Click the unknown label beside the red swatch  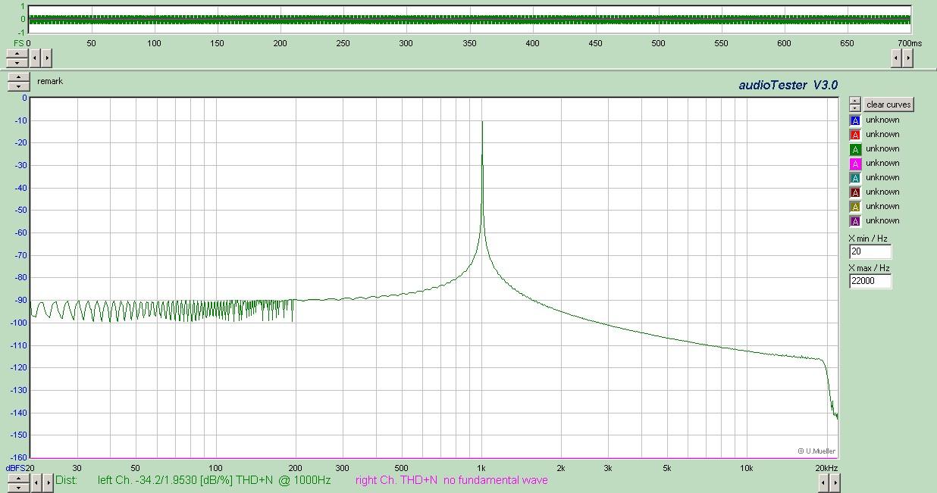[x=882, y=134]
